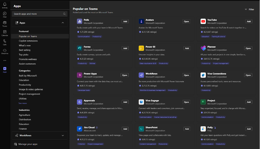The image size is (260, 149).
Task: Click the Workflows app card icon
Action: (141, 75)
